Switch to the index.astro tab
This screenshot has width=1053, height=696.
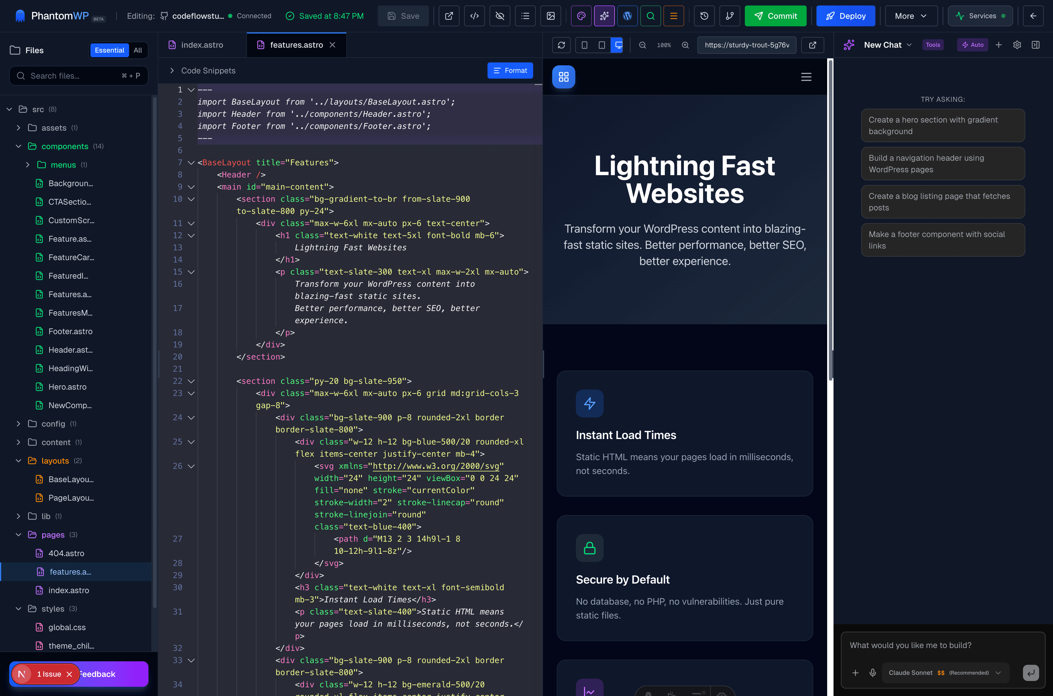pyautogui.click(x=202, y=45)
